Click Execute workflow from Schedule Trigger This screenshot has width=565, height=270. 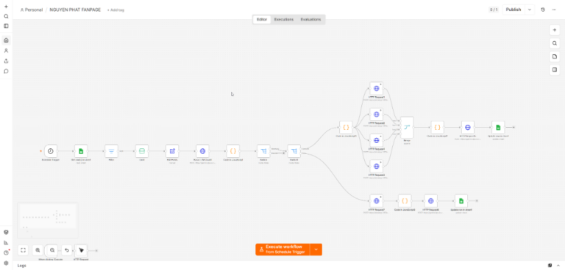coord(282,249)
